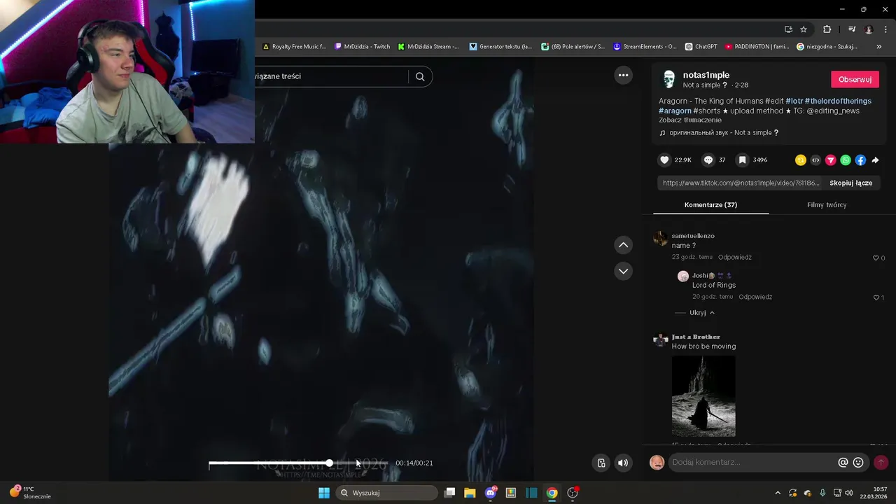
Task: Click Dodaj komentarz input field
Action: coord(752,463)
